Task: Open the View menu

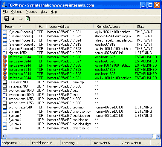Action: (44, 12)
